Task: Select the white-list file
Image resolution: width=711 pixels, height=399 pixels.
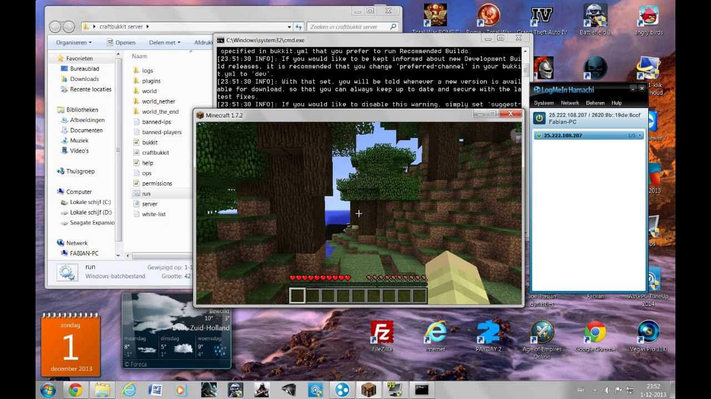Action: pyautogui.click(x=153, y=214)
